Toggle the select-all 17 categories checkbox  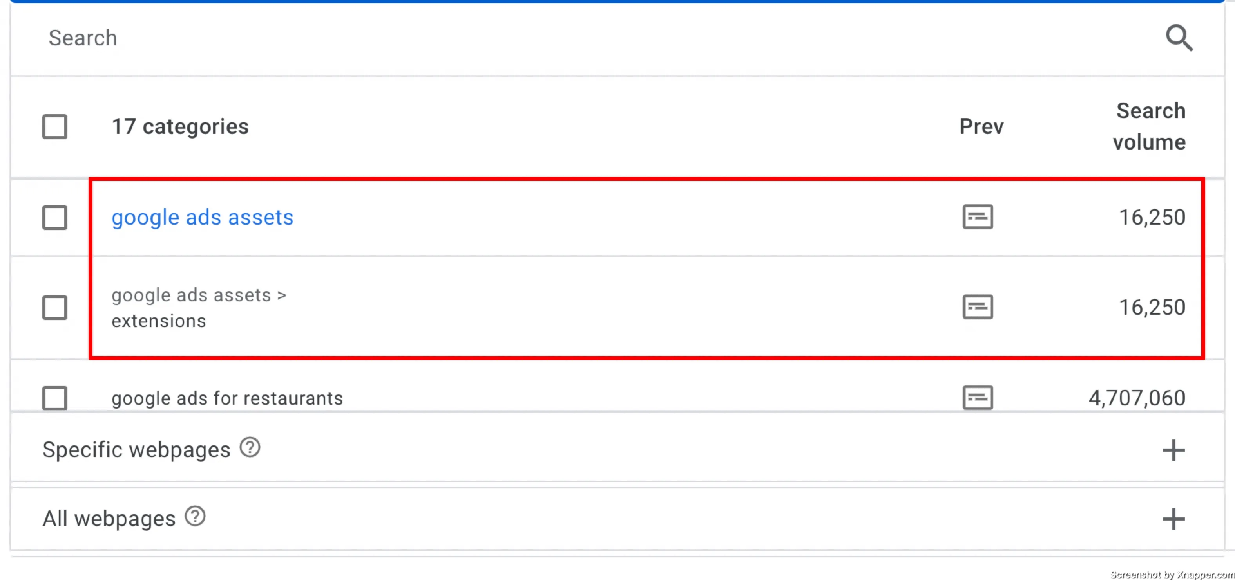[54, 126]
